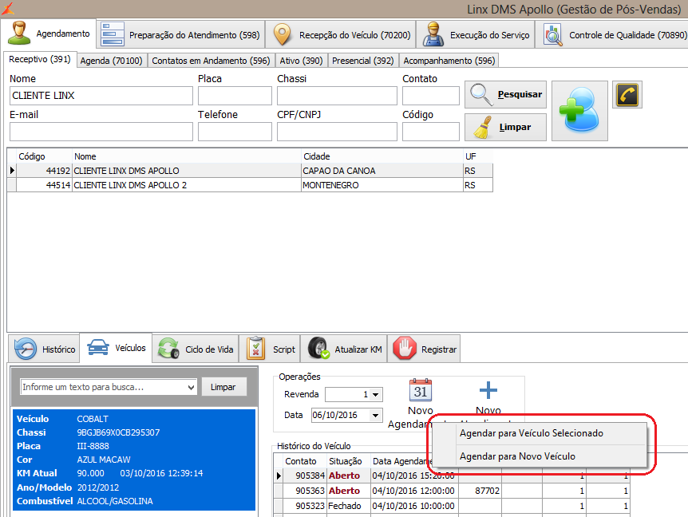The width and height of the screenshot is (688, 517).
Task: Click the Linx application logo icon
Action: click(7, 8)
